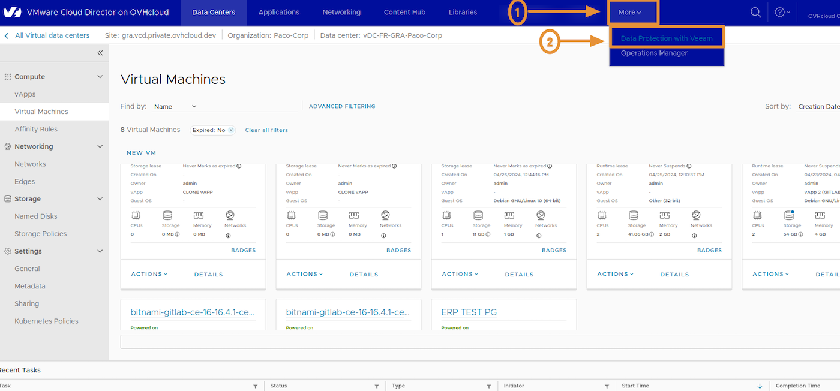Open the Find by Name dropdown
This screenshot has width=840, height=391.
174,106
